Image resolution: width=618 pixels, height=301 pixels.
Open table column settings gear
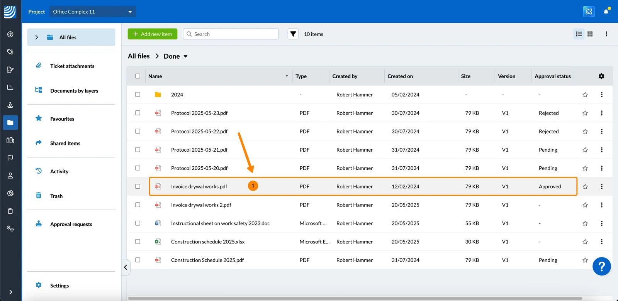(x=601, y=76)
